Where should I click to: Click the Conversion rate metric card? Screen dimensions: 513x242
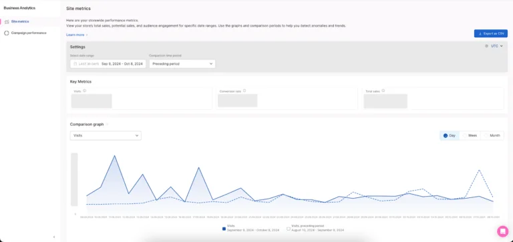[287, 98]
